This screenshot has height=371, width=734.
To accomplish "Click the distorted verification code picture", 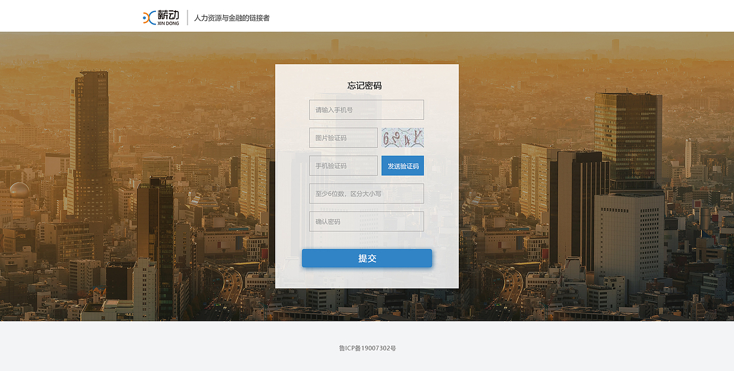I will pyautogui.click(x=402, y=137).
